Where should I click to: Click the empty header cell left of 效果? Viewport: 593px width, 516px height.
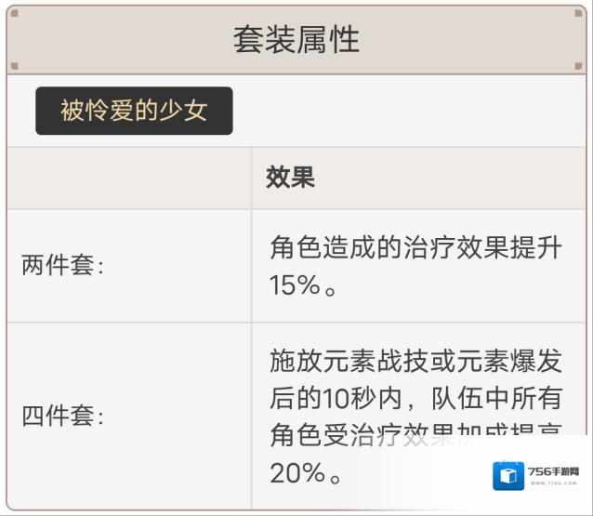point(128,178)
